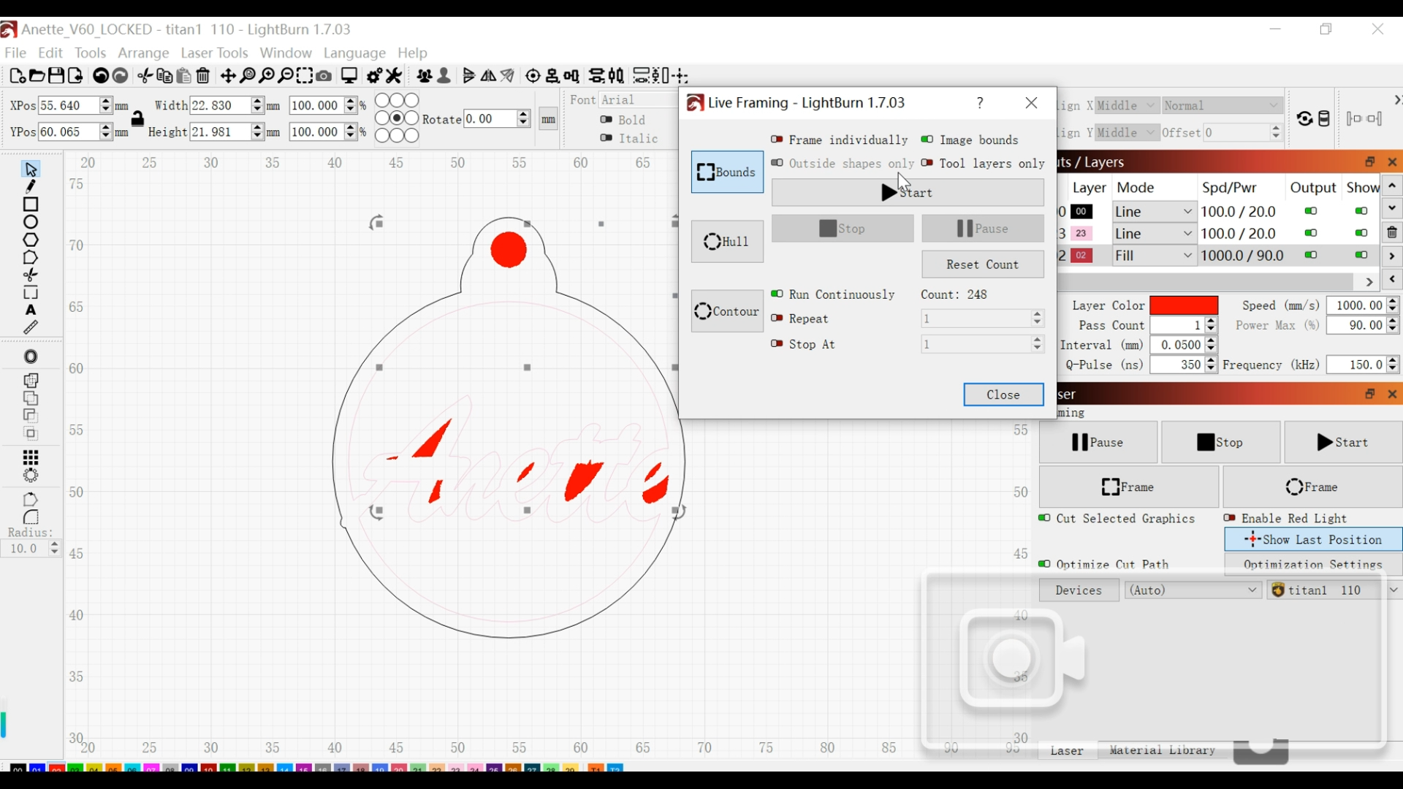Image resolution: width=1403 pixels, height=789 pixels.
Task: Select the Ellipse tool
Action: (31, 222)
